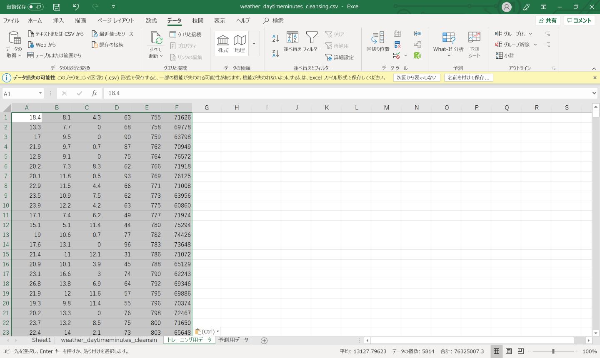Collapse the ribbon chevron

tap(594, 69)
